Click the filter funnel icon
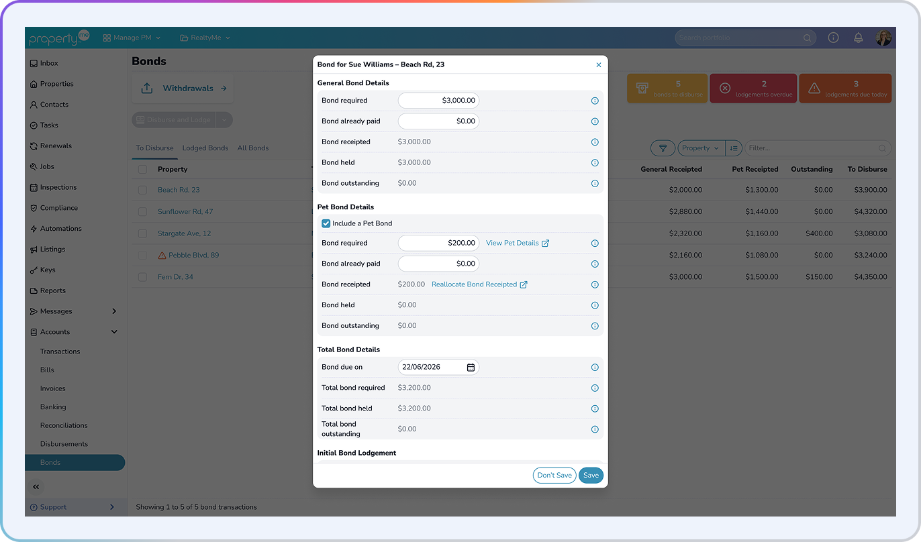This screenshot has width=921, height=542. tap(663, 148)
